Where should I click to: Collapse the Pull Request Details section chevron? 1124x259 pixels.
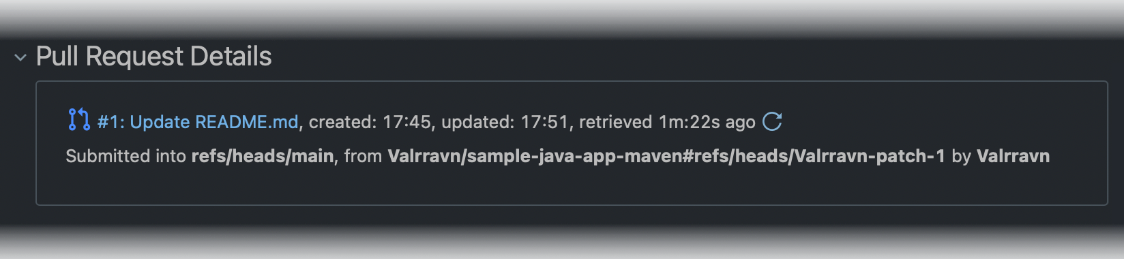[20, 57]
